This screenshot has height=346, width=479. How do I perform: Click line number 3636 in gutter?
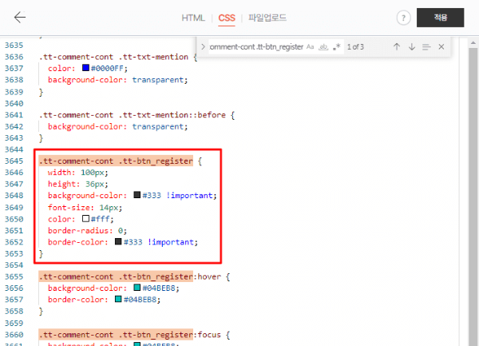[x=14, y=57]
